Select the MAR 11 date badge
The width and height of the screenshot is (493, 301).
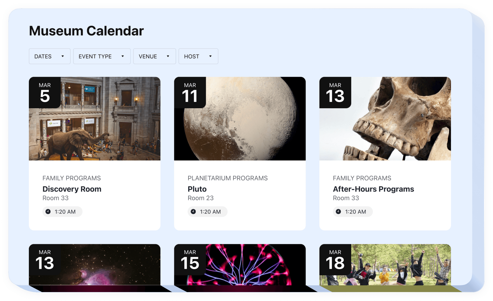190,93
